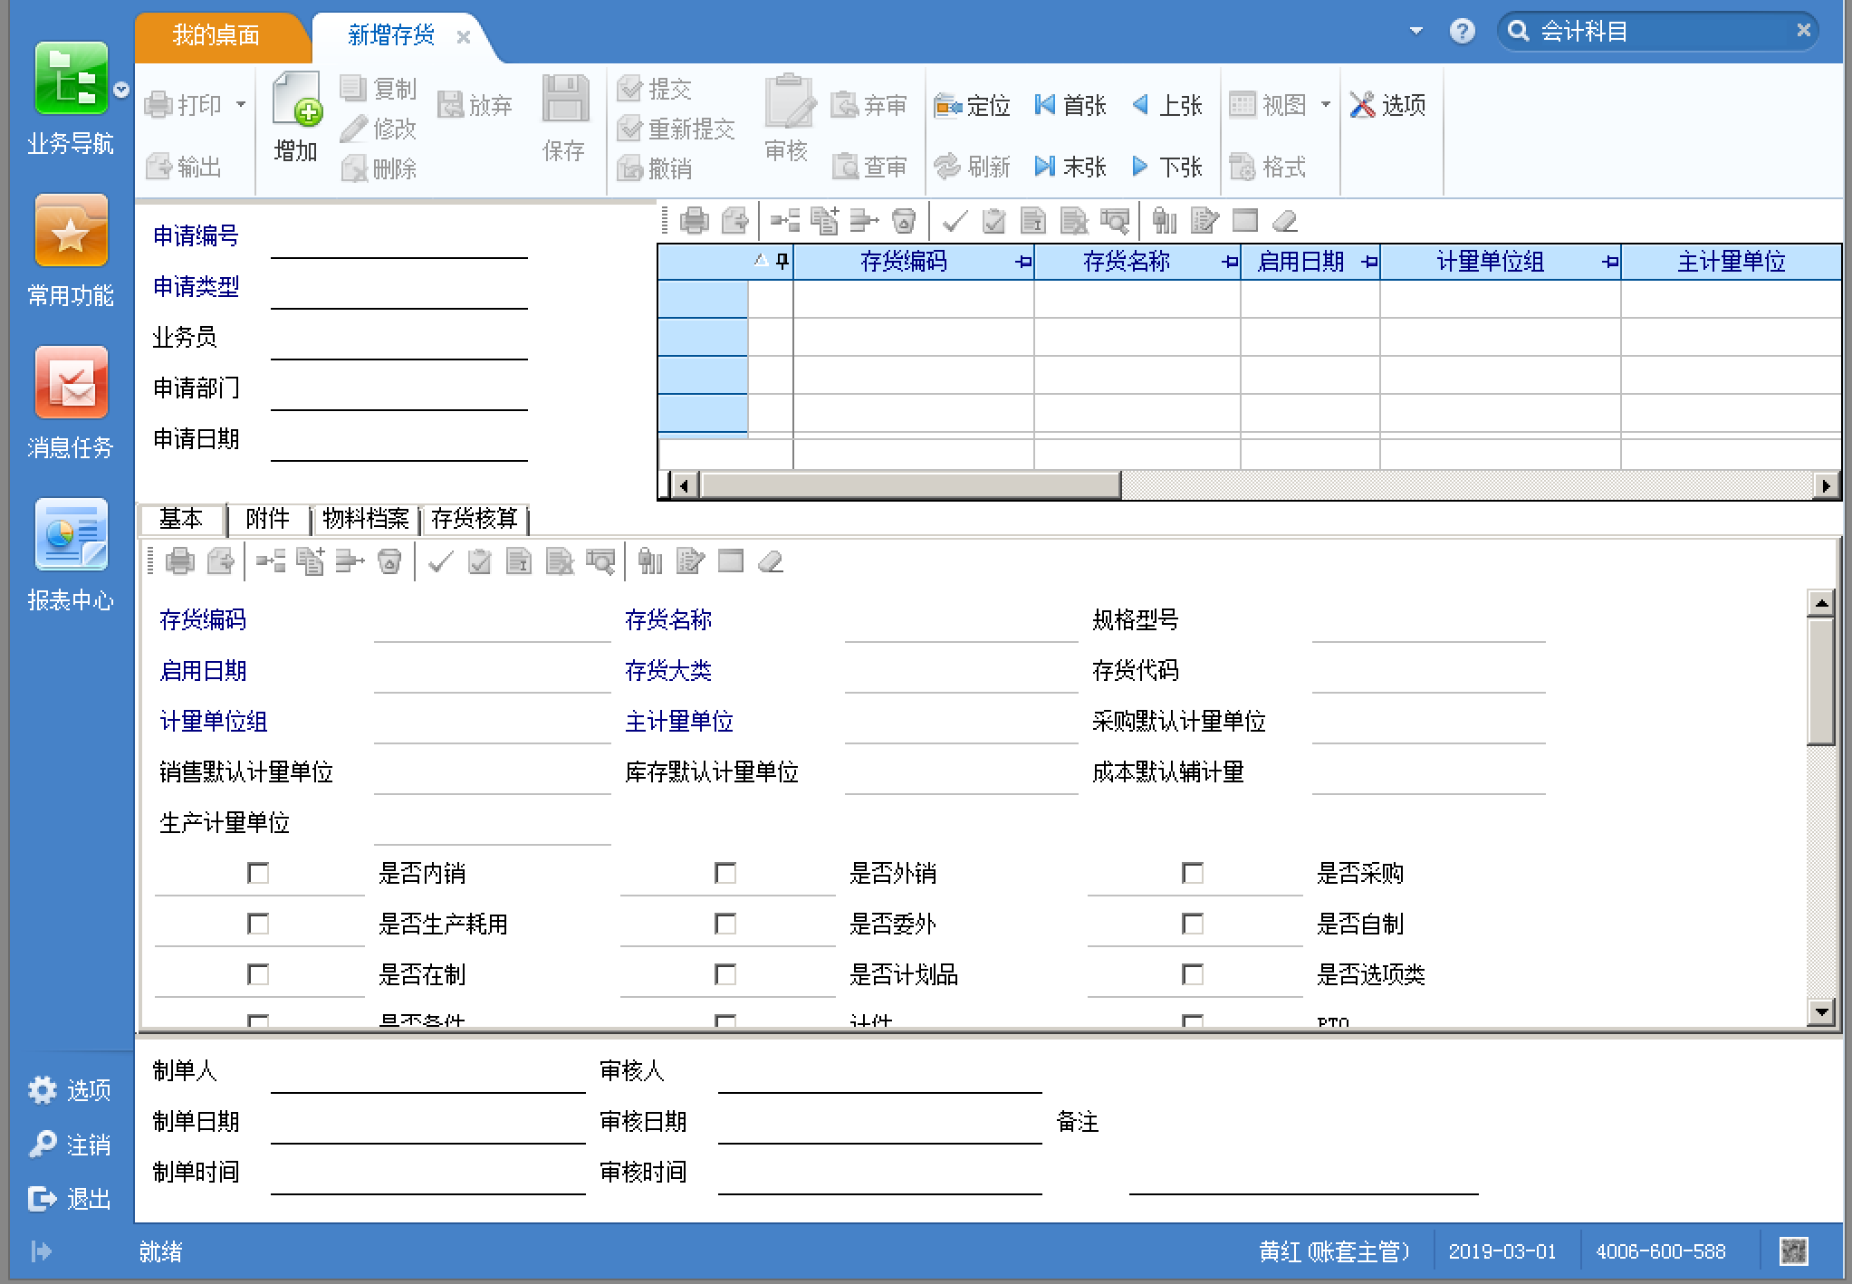Open 消息任务 mail icon in sidebar
The width and height of the screenshot is (1852, 1284).
pyautogui.click(x=71, y=384)
